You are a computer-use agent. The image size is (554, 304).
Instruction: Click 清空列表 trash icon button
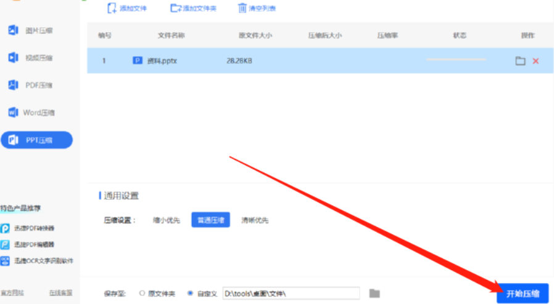257,8
